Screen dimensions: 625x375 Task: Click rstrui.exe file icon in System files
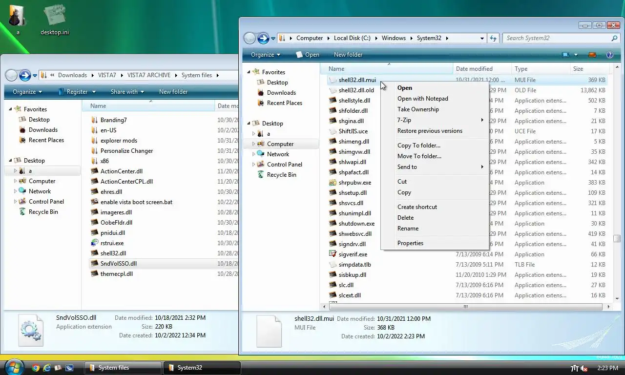pyautogui.click(x=95, y=243)
